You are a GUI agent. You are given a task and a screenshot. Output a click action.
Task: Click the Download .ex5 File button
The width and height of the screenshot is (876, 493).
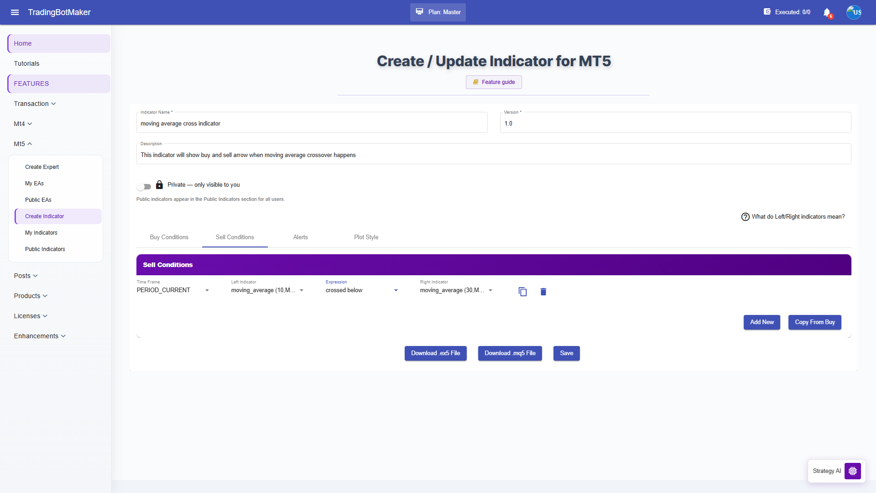tap(435, 353)
